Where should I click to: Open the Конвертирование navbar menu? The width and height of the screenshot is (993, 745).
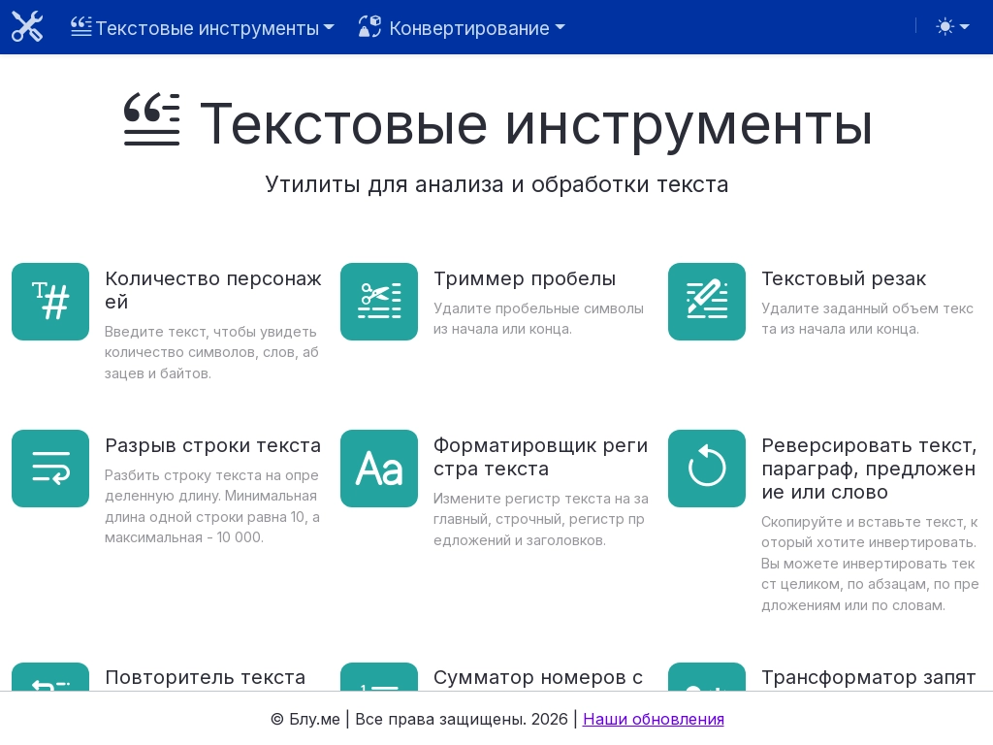pyautogui.click(x=462, y=28)
